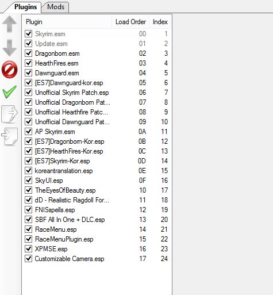
Task: Click the Dragonborn.esm plugin name
Action: [57, 53]
